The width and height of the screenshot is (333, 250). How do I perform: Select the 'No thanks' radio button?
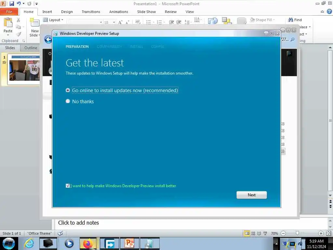click(x=68, y=101)
